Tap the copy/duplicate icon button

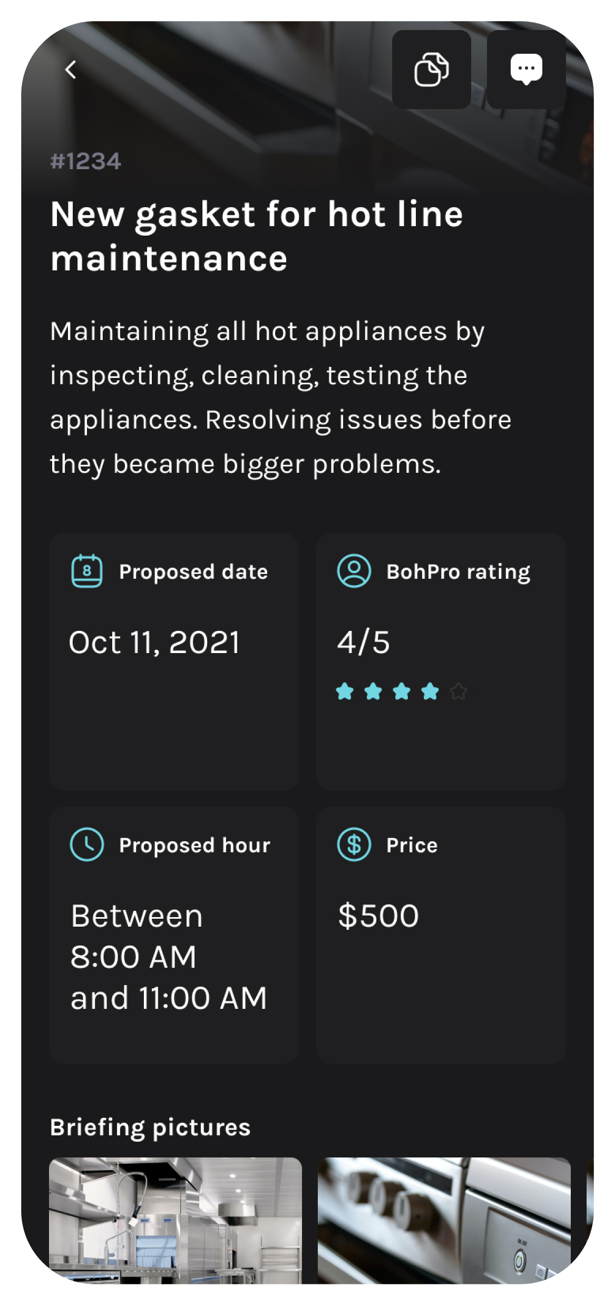431,69
